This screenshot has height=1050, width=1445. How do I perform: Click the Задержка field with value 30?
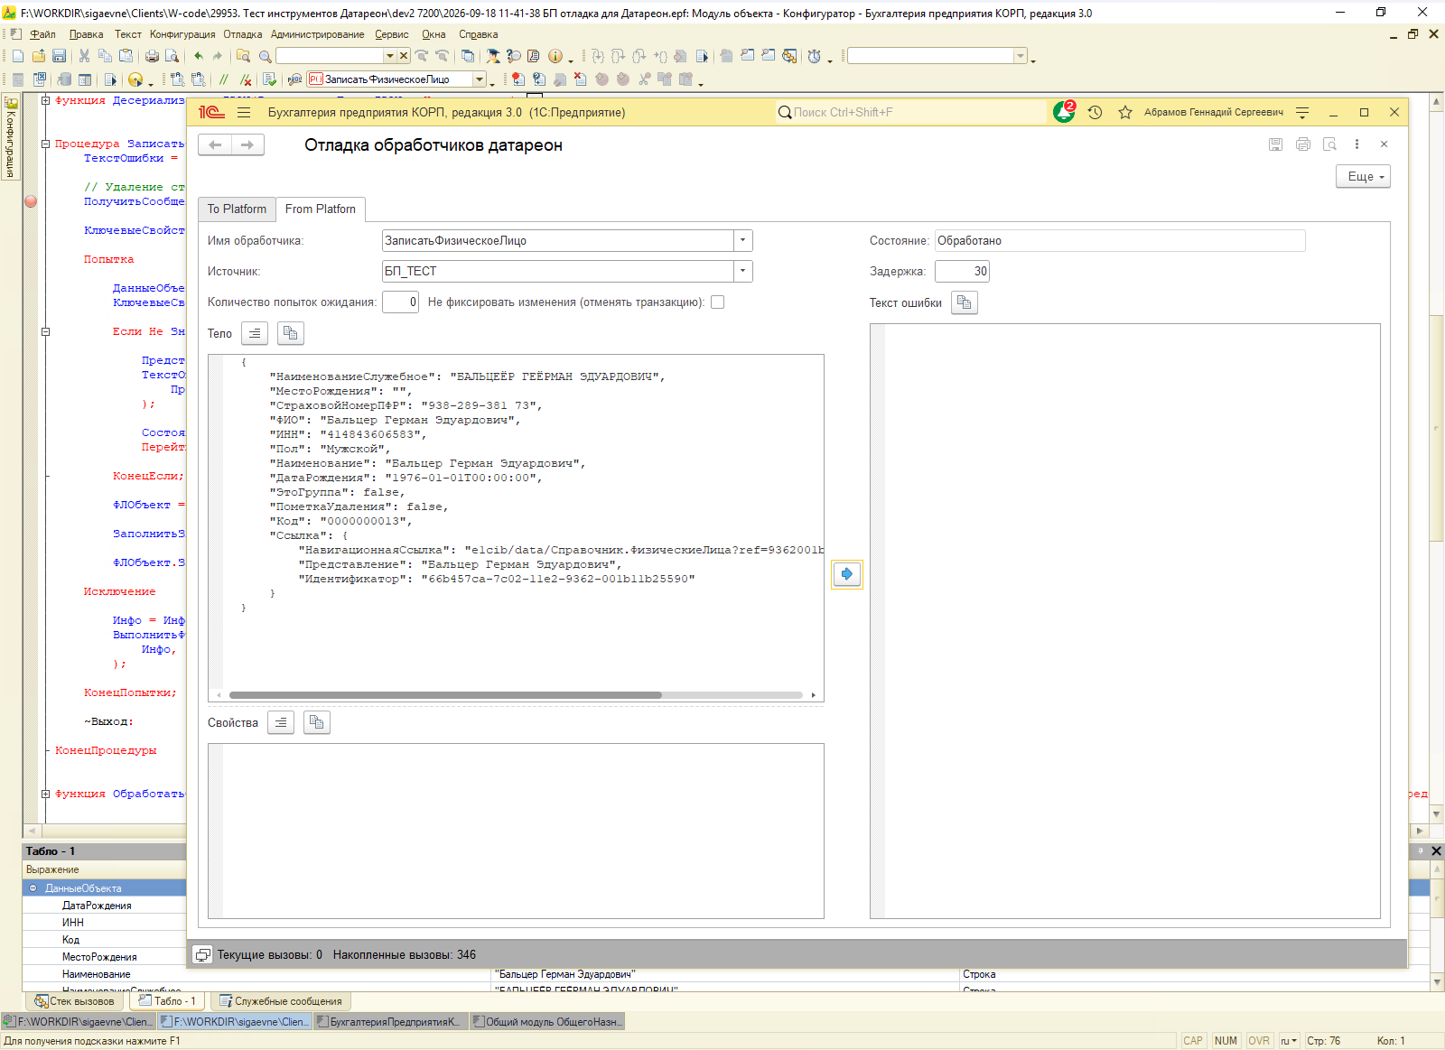(963, 271)
